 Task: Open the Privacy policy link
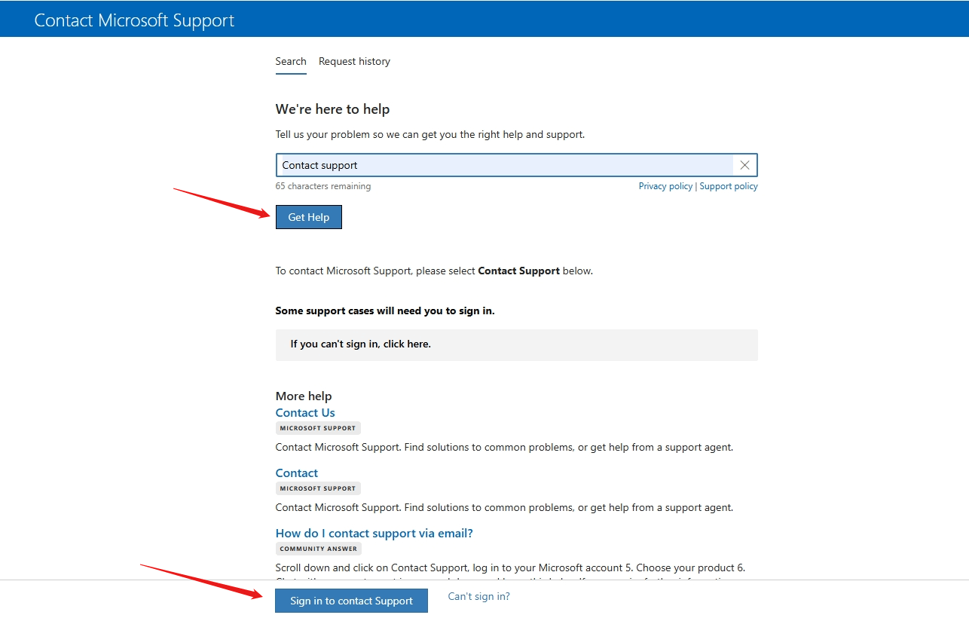[x=665, y=185]
